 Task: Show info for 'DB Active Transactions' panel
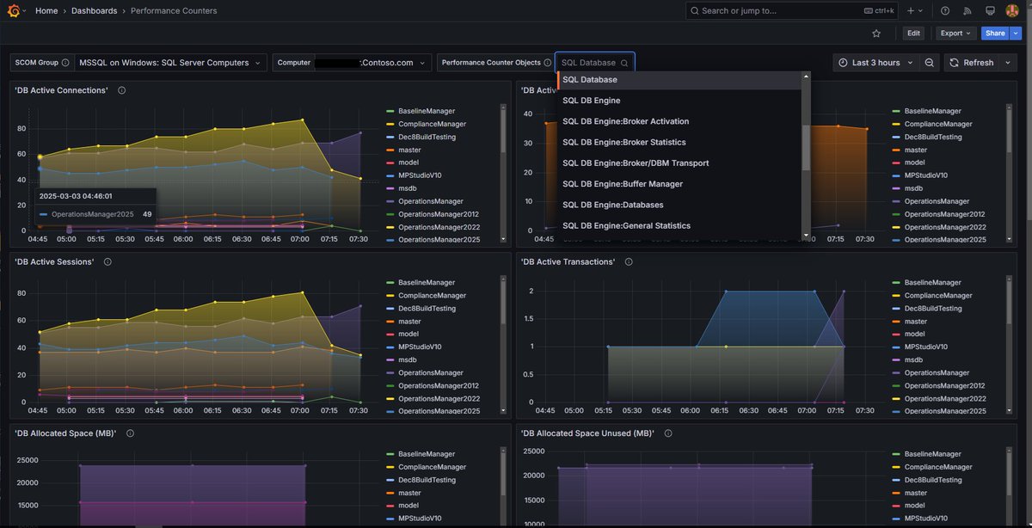(x=629, y=261)
